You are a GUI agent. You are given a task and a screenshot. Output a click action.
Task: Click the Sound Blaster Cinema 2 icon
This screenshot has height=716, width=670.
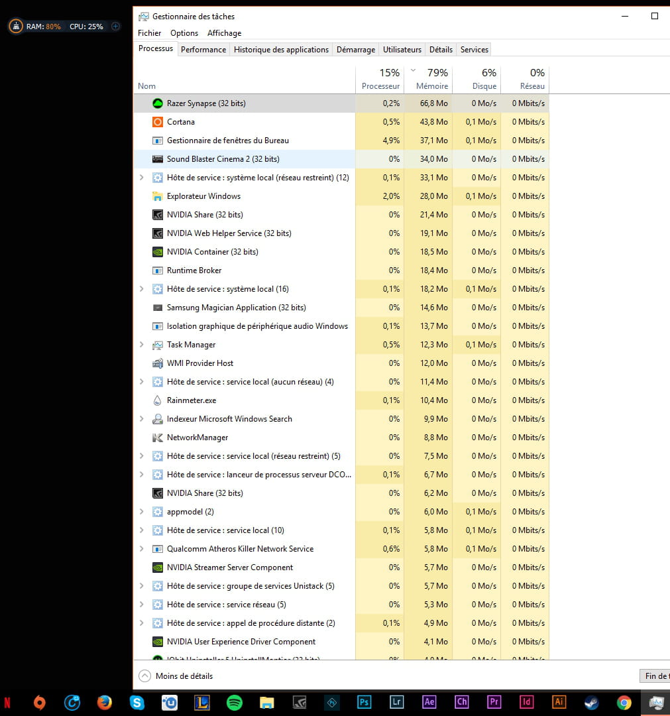tap(158, 159)
